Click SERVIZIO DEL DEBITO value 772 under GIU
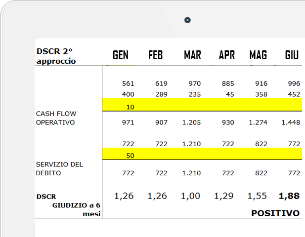 pyautogui.click(x=294, y=173)
